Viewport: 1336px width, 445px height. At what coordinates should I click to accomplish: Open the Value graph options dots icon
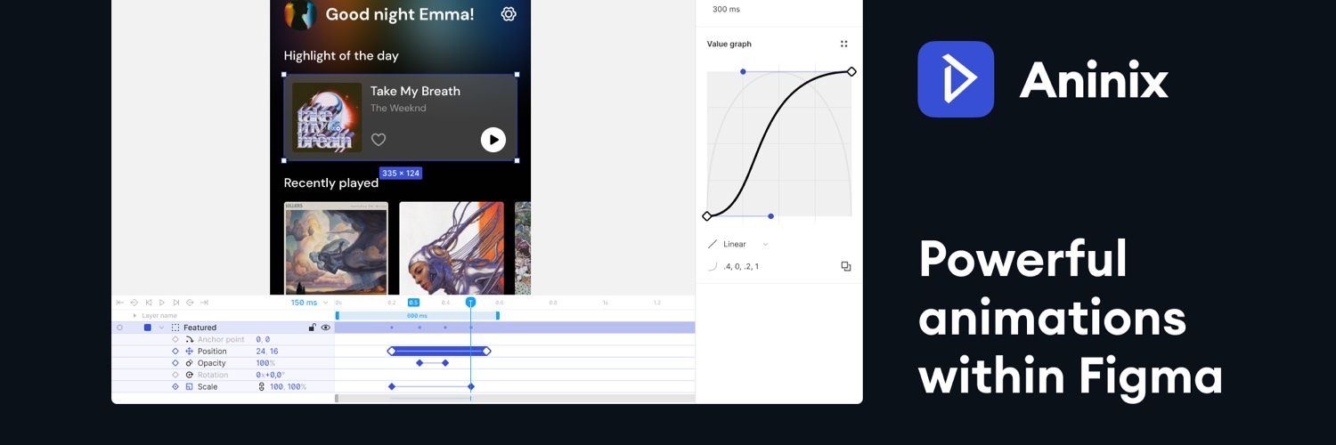(x=843, y=44)
